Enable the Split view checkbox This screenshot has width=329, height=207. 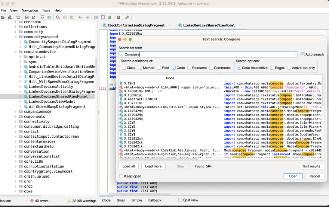[180, 200]
